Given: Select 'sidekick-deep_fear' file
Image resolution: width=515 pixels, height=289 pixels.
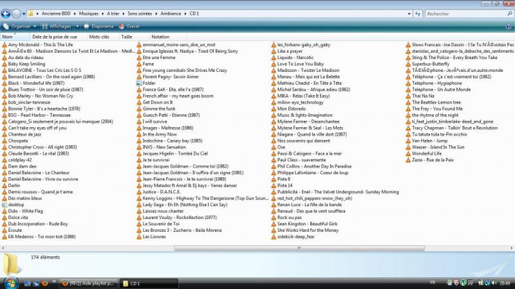Looking at the screenshot, I should 293,236.
